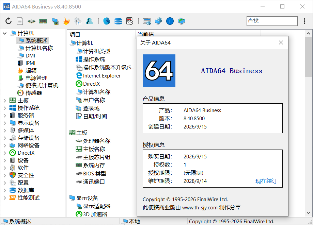Close the 关于 AIDA64 dialog

click(281, 42)
